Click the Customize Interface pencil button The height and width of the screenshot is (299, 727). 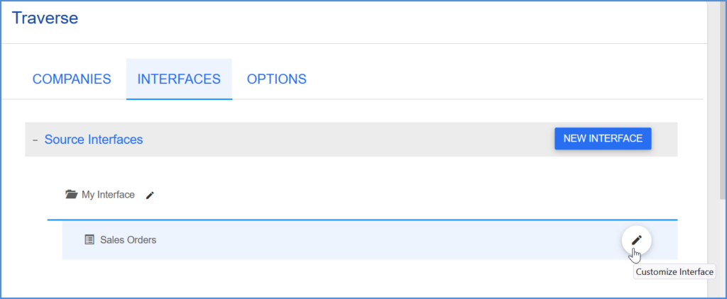click(636, 240)
